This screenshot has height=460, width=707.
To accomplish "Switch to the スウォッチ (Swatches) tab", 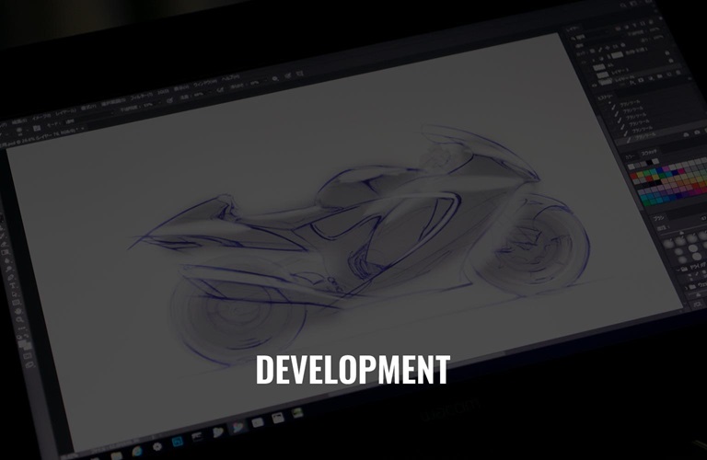I will [x=650, y=153].
